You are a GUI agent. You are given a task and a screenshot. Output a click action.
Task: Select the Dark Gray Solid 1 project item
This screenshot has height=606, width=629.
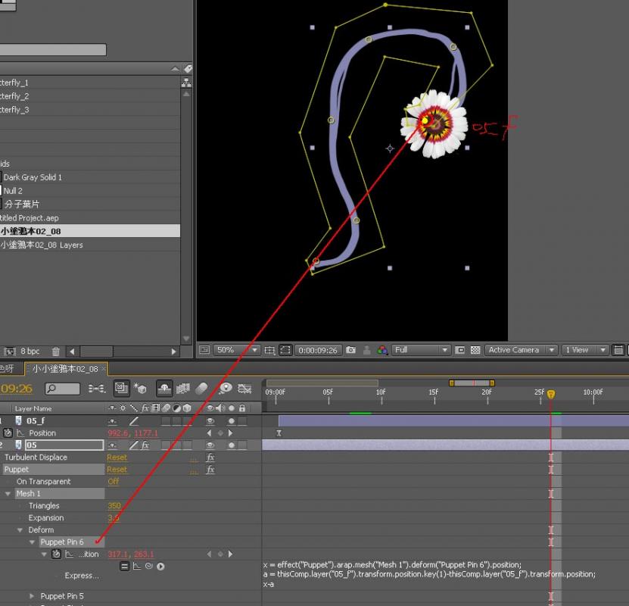click(x=33, y=177)
